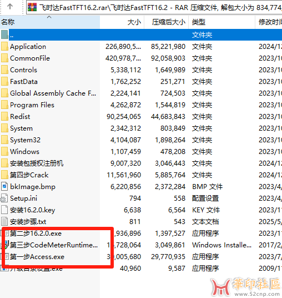Viewport: 282px width, 298px height.
Task: Select the bkImage.bmp file icon
Action: pos(4,187)
